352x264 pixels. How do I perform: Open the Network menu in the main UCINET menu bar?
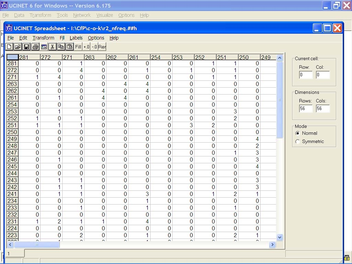click(82, 15)
